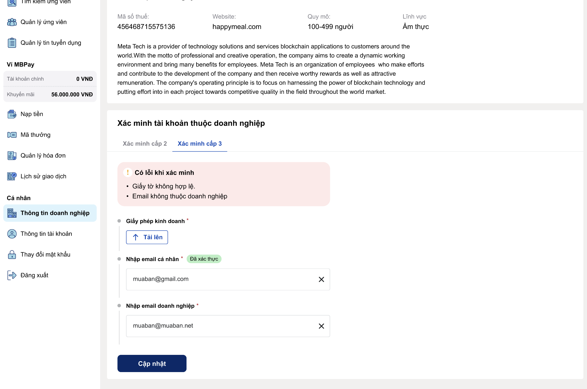Select the Xác minh cấp 2 tab

click(x=145, y=143)
